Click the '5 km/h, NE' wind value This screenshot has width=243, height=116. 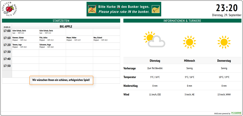(x=189, y=95)
